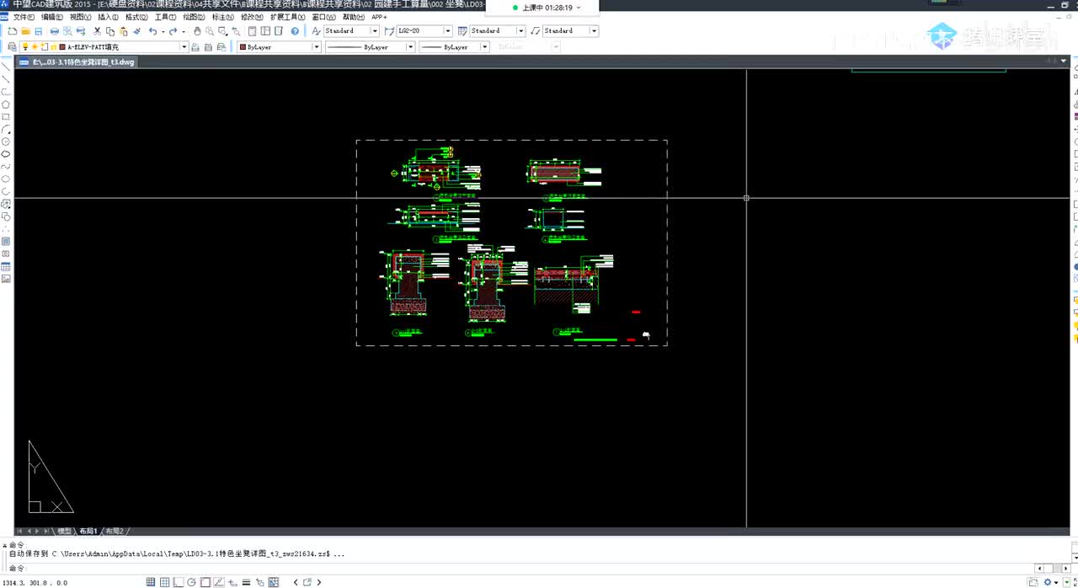Select the Rectangle drawing tool
This screenshot has height=588, width=1078.
[6, 117]
